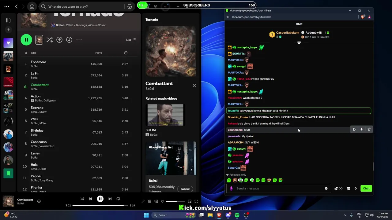Sort tracks by Plays column header
This screenshot has width=392, height=220.
click(99, 53)
